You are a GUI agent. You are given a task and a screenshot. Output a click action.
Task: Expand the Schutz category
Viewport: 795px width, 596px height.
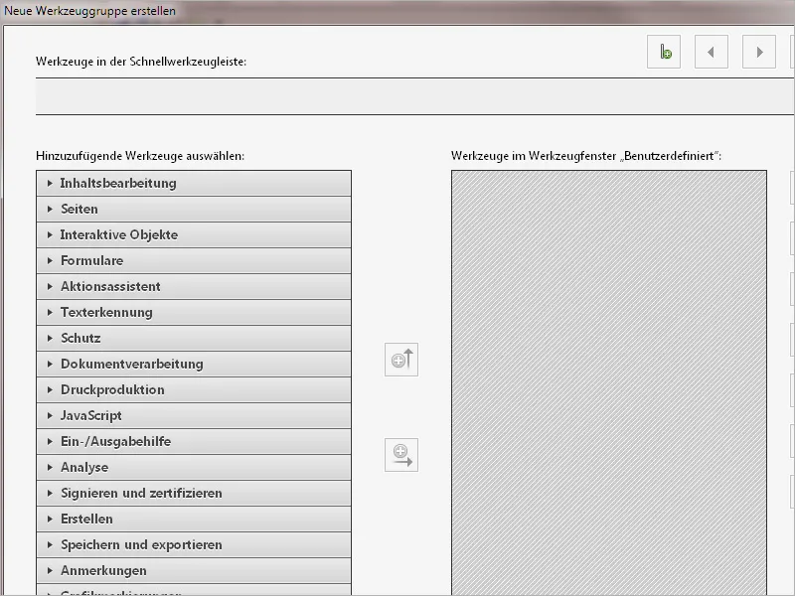pyautogui.click(x=194, y=339)
